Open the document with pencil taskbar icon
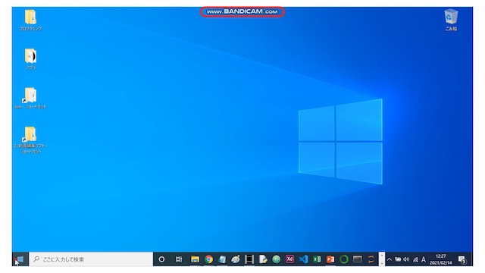 point(263,259)
